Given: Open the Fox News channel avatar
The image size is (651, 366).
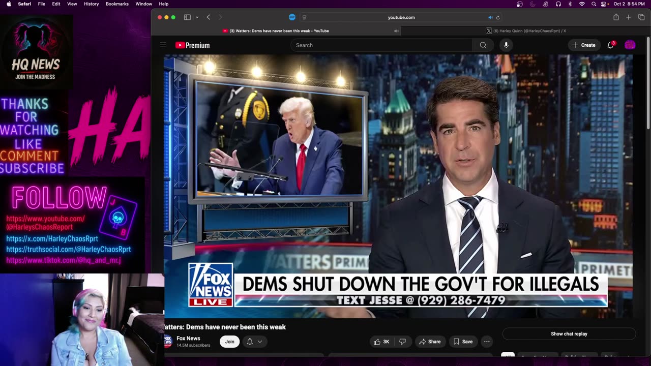Looking at the screenshot, I should [x=168, y=341].
